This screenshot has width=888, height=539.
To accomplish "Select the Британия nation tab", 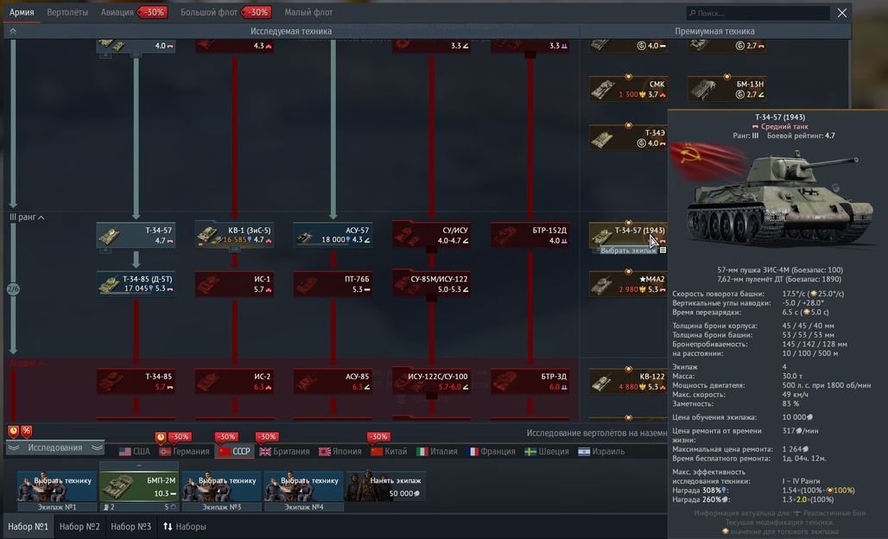I will (284, 451).
